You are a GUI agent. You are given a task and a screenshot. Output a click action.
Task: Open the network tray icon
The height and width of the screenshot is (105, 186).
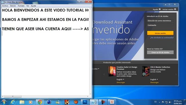[167, 102]
